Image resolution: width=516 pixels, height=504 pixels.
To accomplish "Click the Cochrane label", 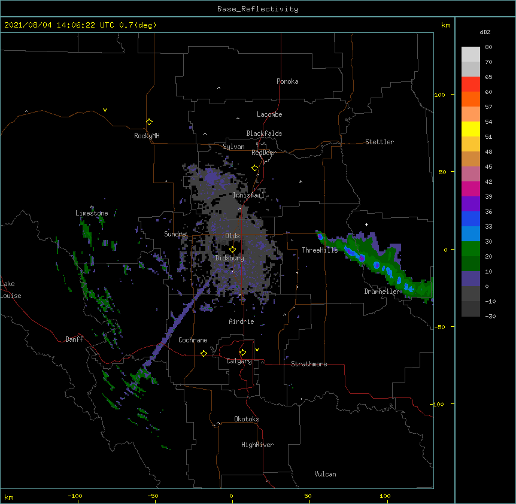I will [x=193, y=340].
